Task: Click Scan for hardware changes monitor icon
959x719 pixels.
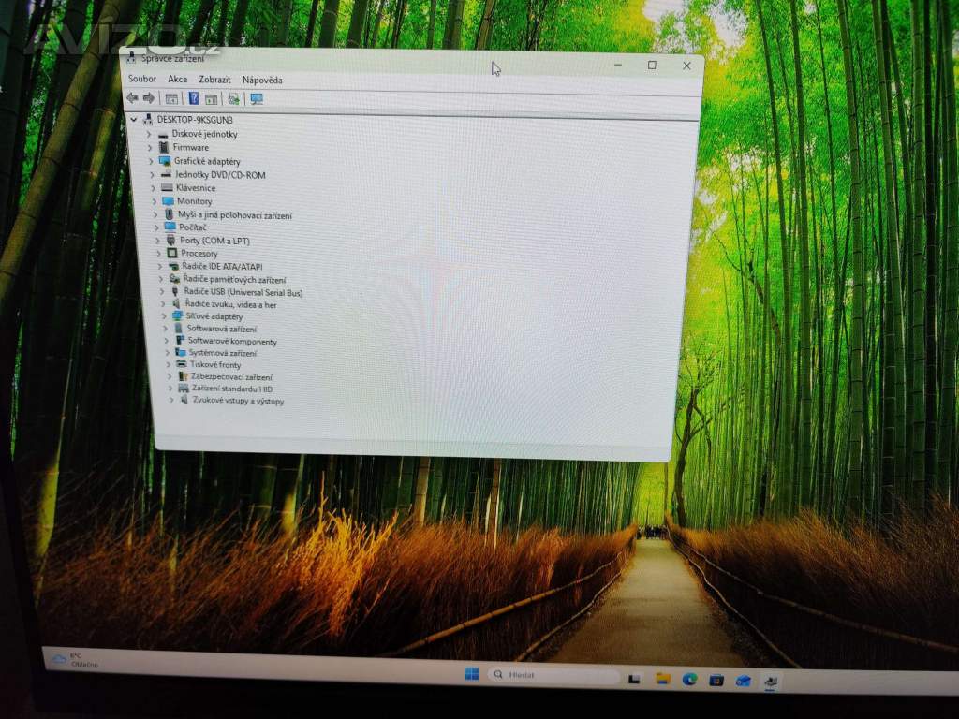Action: tap(257, 99)
